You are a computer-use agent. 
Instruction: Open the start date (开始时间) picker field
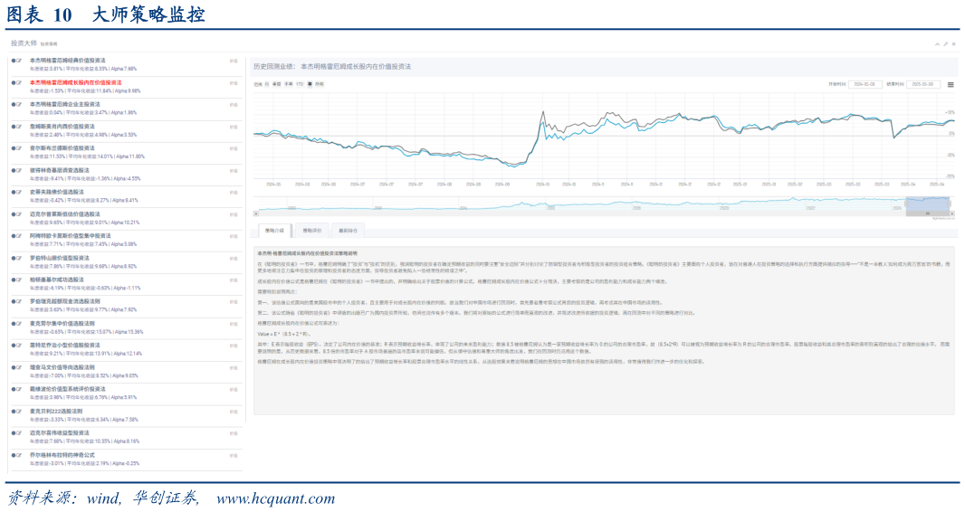pos(863,84)
